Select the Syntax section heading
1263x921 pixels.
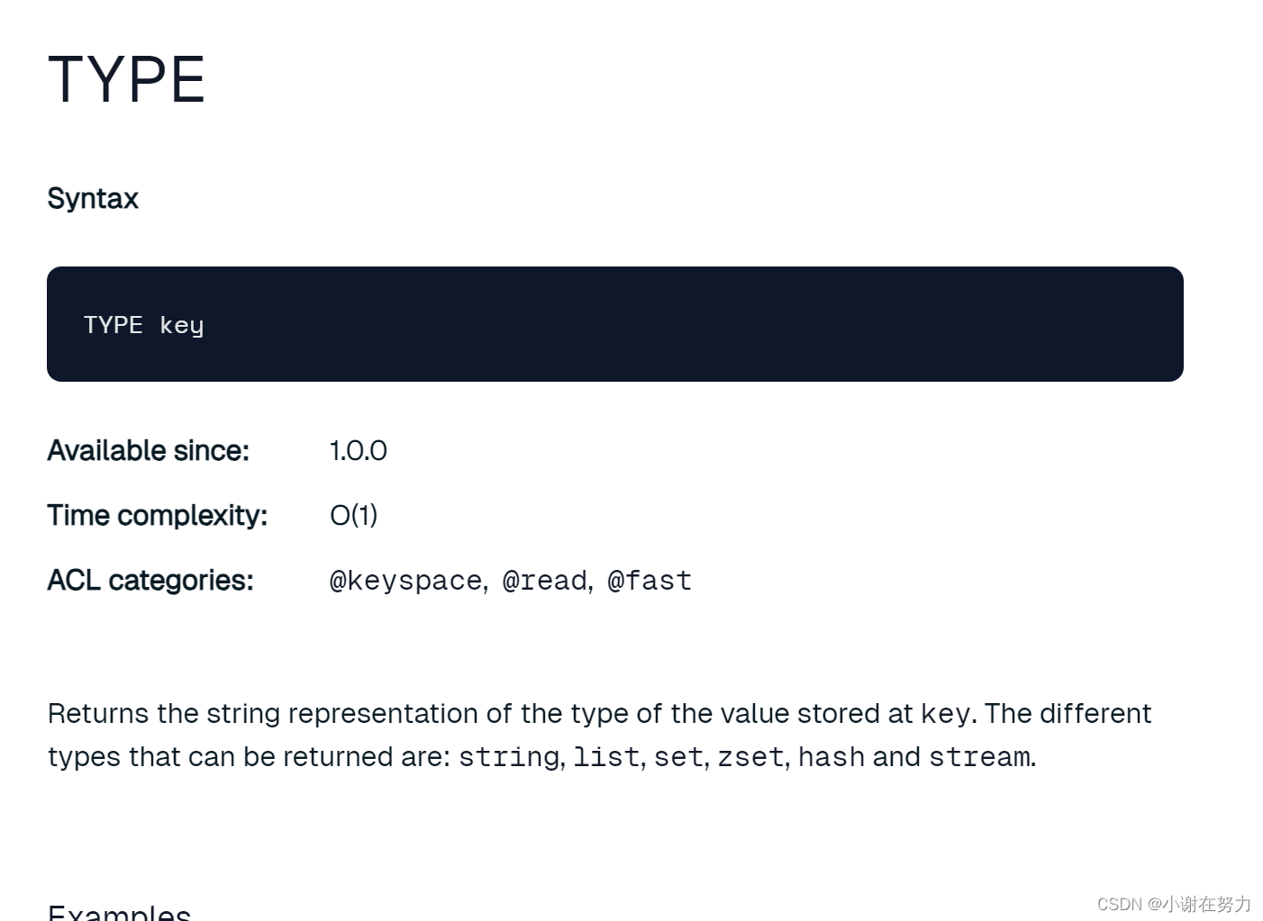point(93,198)
